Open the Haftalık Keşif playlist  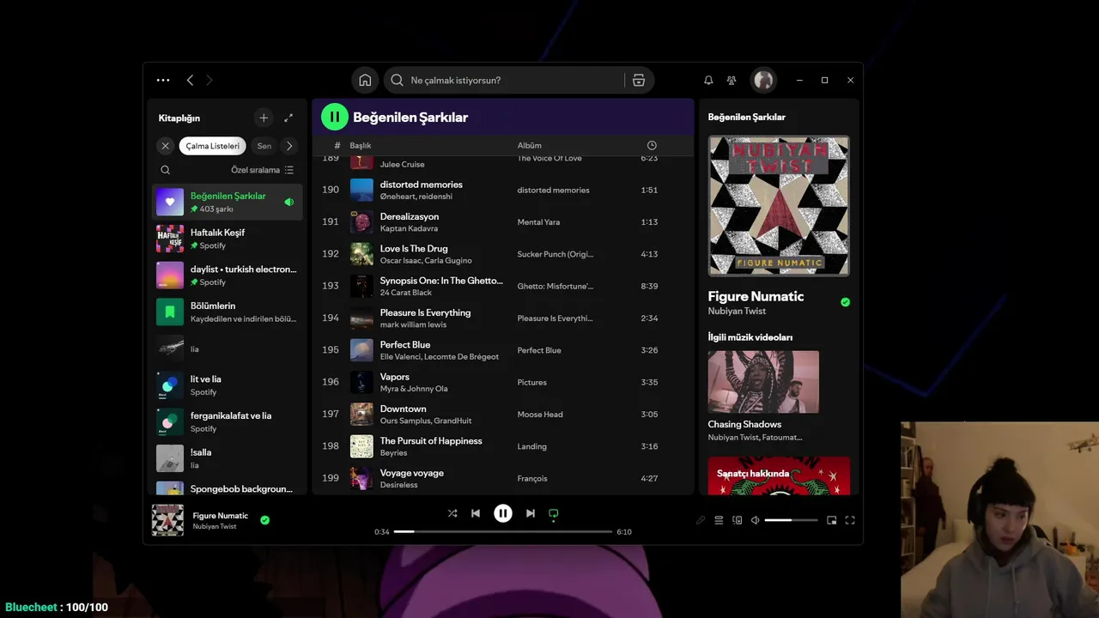click(228, 239)
